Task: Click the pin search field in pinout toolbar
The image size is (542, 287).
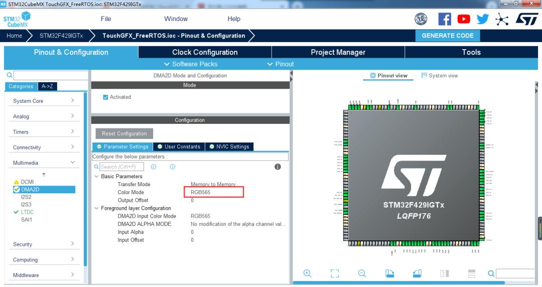Action: tap(516, 273)
